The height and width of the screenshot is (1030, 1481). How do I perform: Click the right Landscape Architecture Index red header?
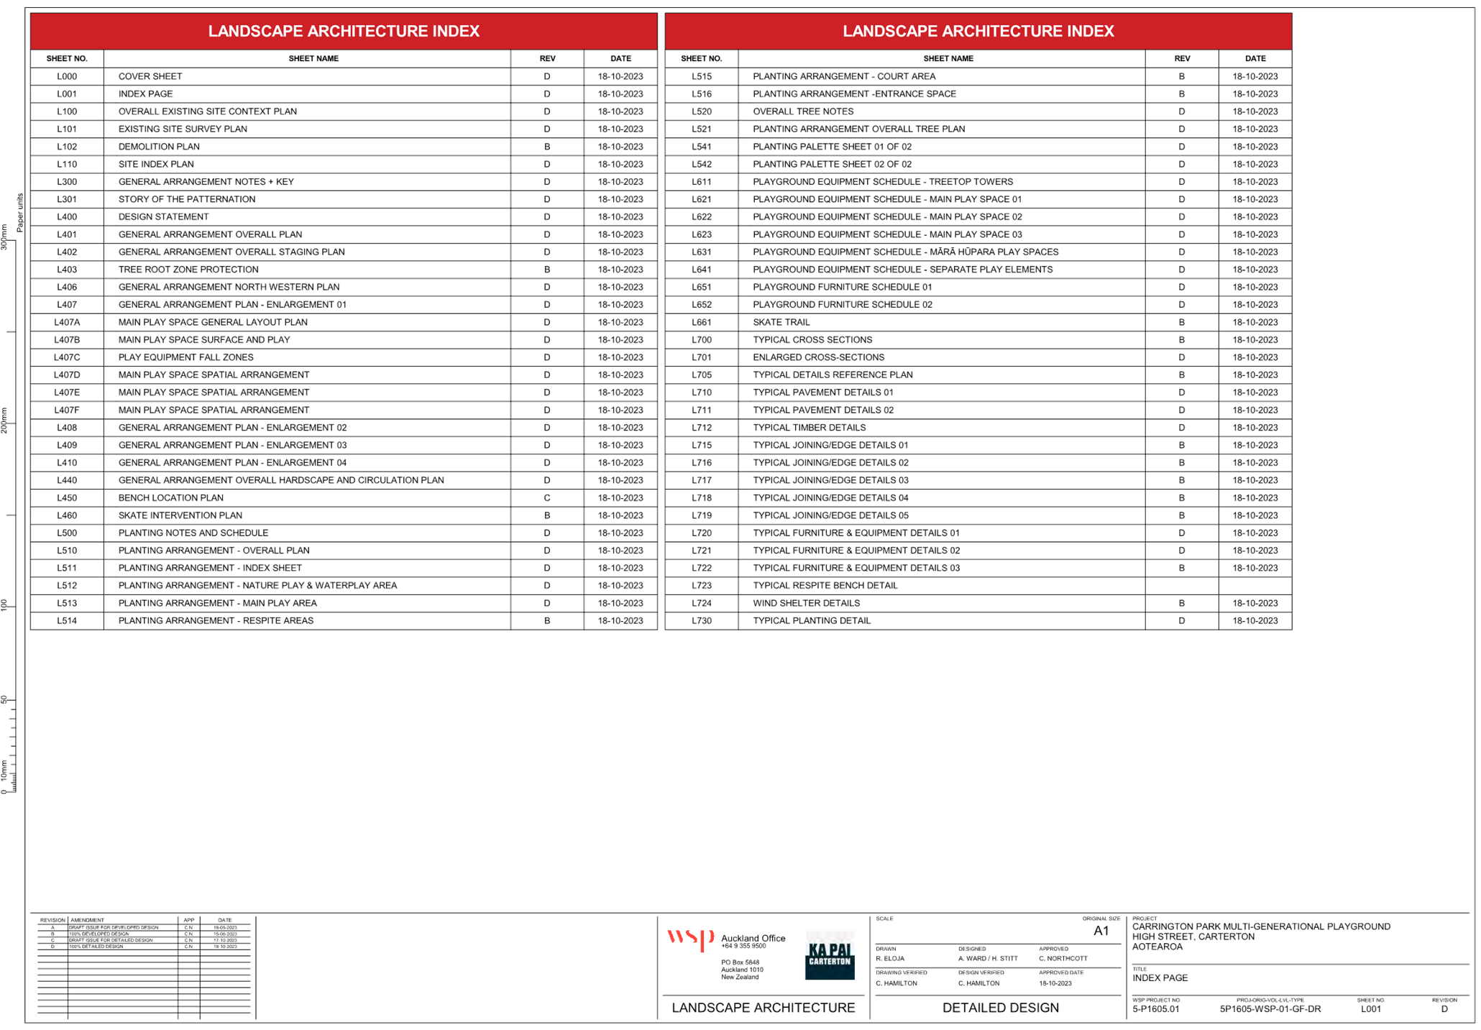click(978, 31)
